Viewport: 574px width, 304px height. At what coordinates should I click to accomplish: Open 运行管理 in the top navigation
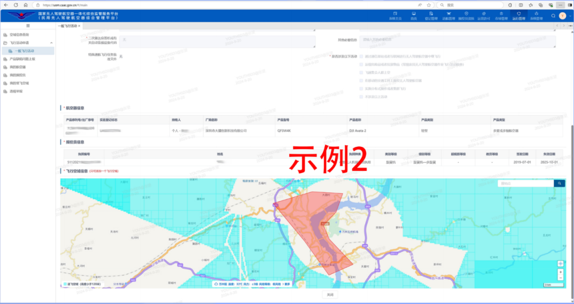(518, 15)
